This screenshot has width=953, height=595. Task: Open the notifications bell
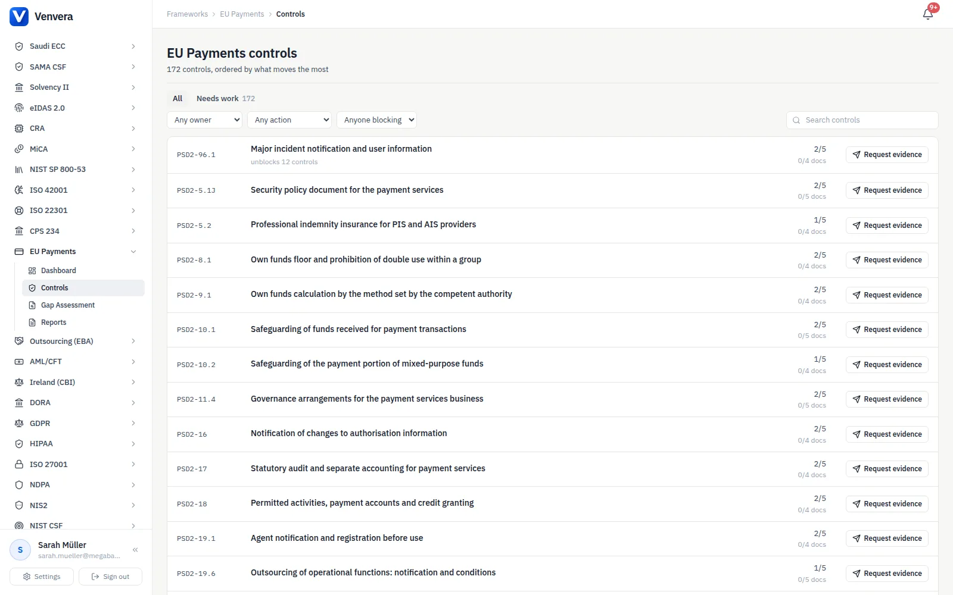[928, 14]
